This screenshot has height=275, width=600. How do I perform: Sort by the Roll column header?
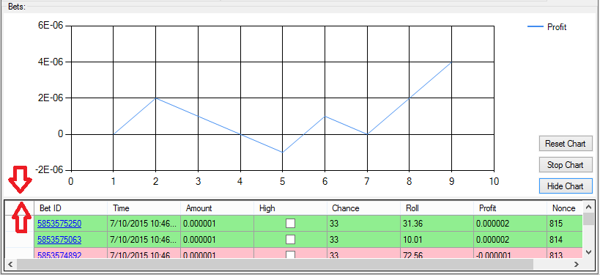coord(437,208)
